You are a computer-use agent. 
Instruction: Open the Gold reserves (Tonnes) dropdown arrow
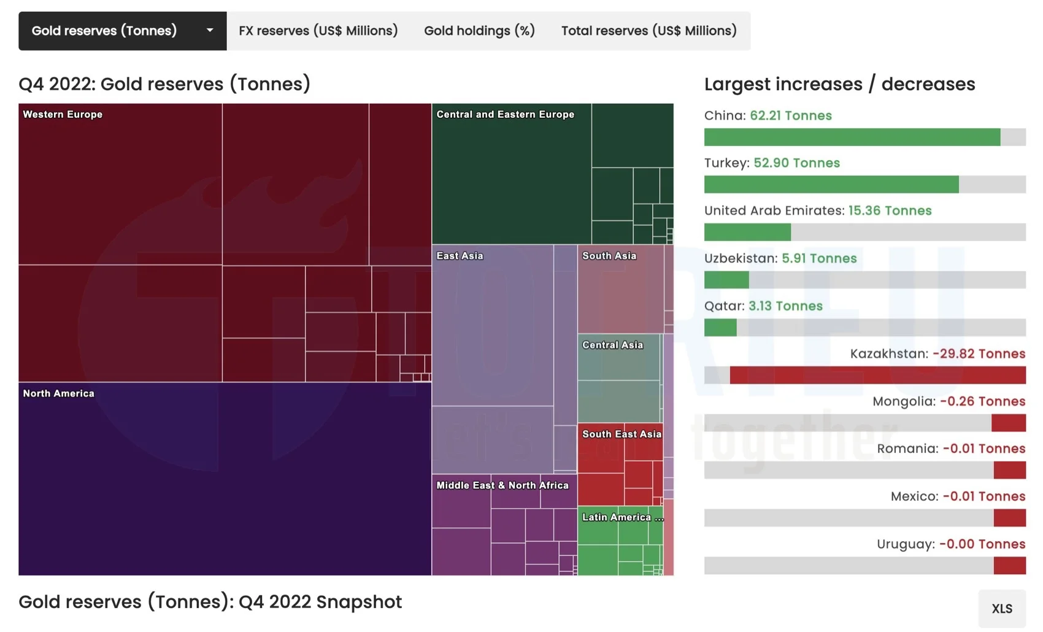point(210,31)
